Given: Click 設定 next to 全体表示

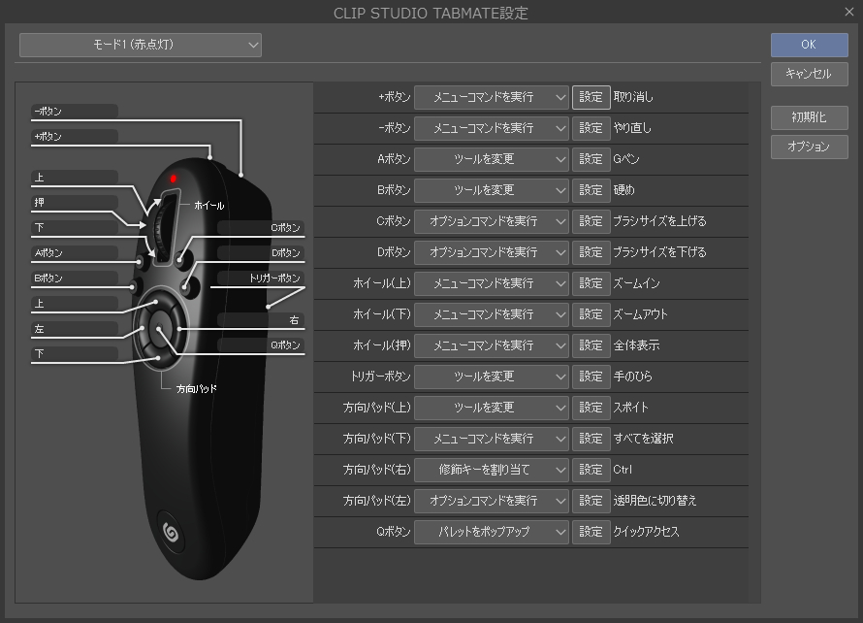Looking at the screenshot, I should coord(591,345).
